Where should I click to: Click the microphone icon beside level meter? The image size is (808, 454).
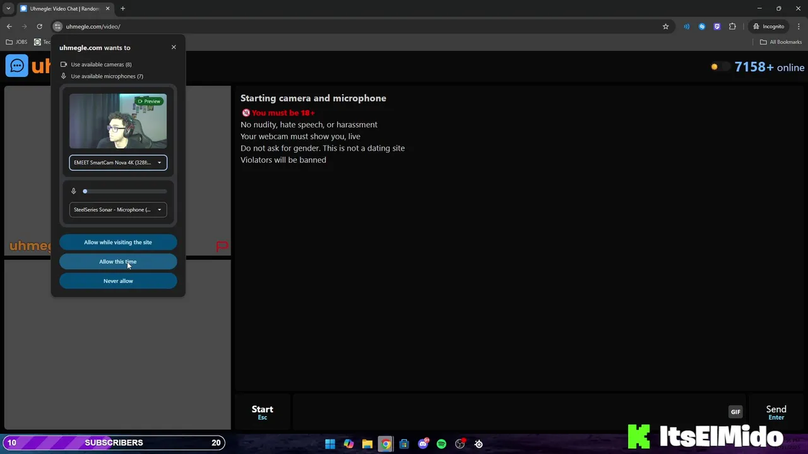73,191
